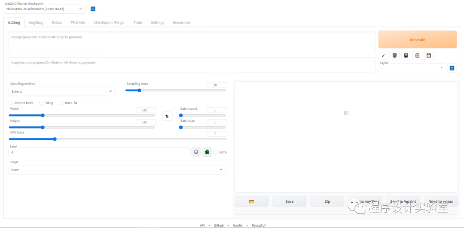This screenshot has width=464, height=228.
Task: Click the arrow icon below Generate
Action: (x=383, y=55)
